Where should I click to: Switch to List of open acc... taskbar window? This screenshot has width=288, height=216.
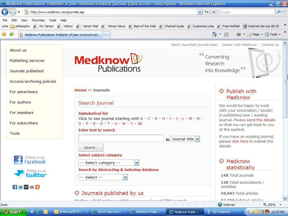tap(108, 212)
